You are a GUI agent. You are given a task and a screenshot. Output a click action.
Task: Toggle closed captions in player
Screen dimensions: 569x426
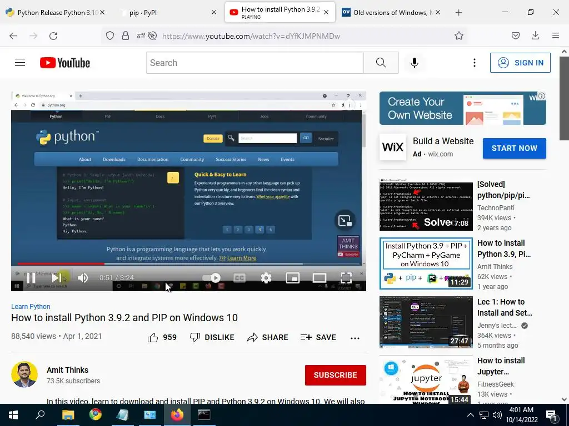pyautogui.click(x=239, y=278)
